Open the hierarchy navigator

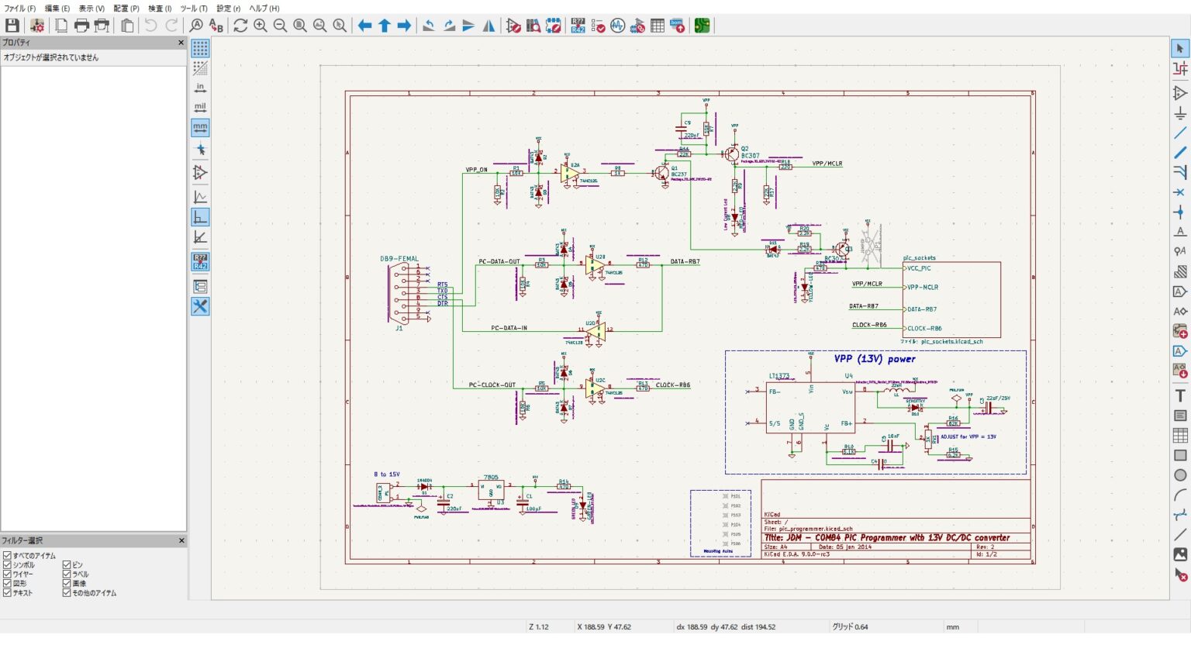tap(201, 287)
